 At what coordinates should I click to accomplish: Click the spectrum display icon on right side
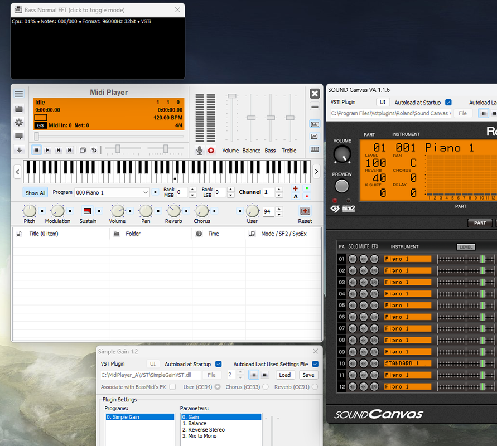315,124
